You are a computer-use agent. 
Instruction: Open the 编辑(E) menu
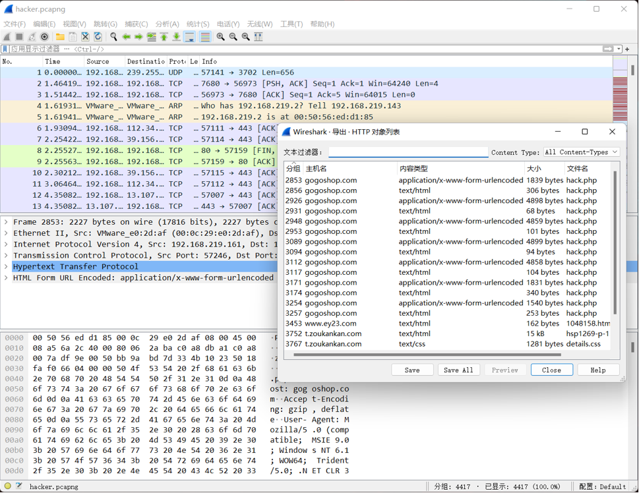click(x=44, y=24)
